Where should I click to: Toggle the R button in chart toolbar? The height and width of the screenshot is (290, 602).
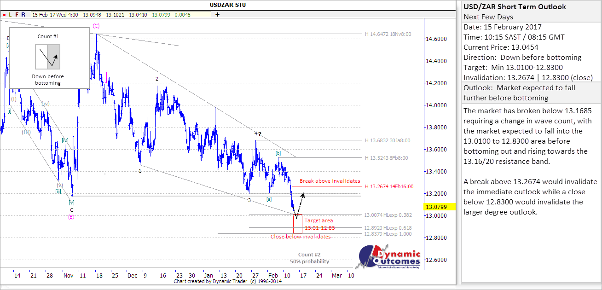coord(24,15)
